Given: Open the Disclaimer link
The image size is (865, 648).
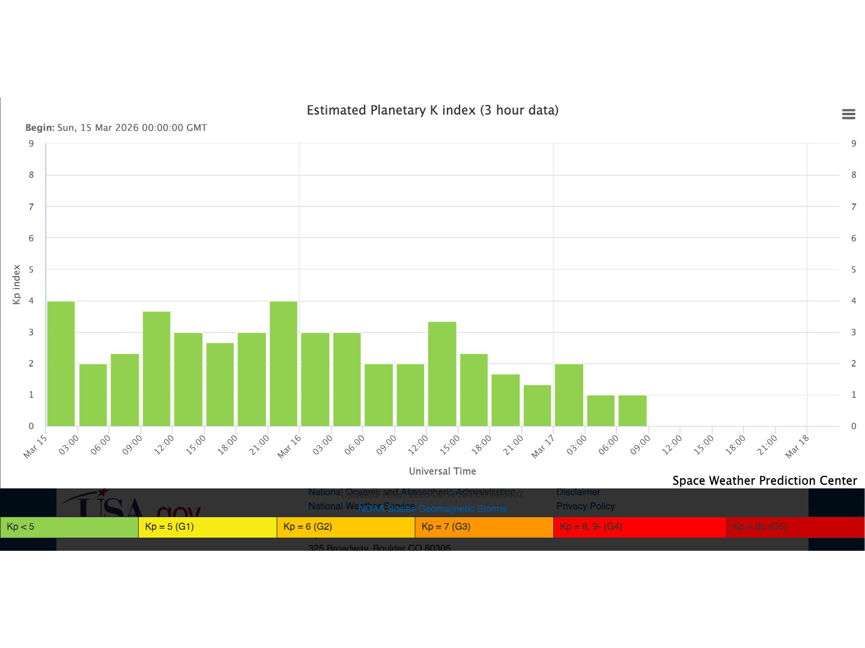Looking at the screenshot, I should click(578, 492).
